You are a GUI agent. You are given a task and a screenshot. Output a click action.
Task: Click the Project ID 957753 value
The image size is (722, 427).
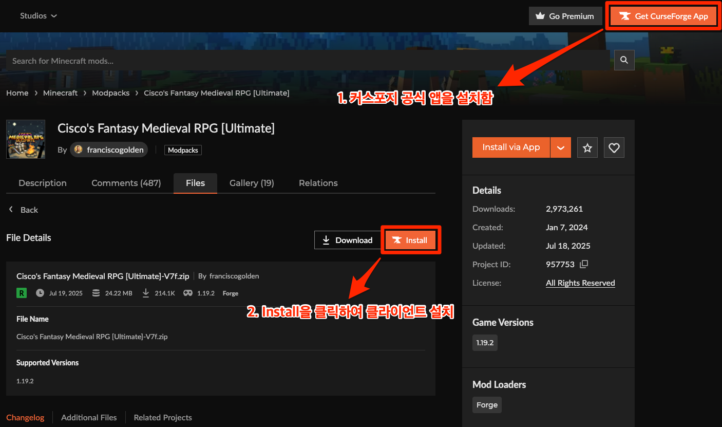560,264
